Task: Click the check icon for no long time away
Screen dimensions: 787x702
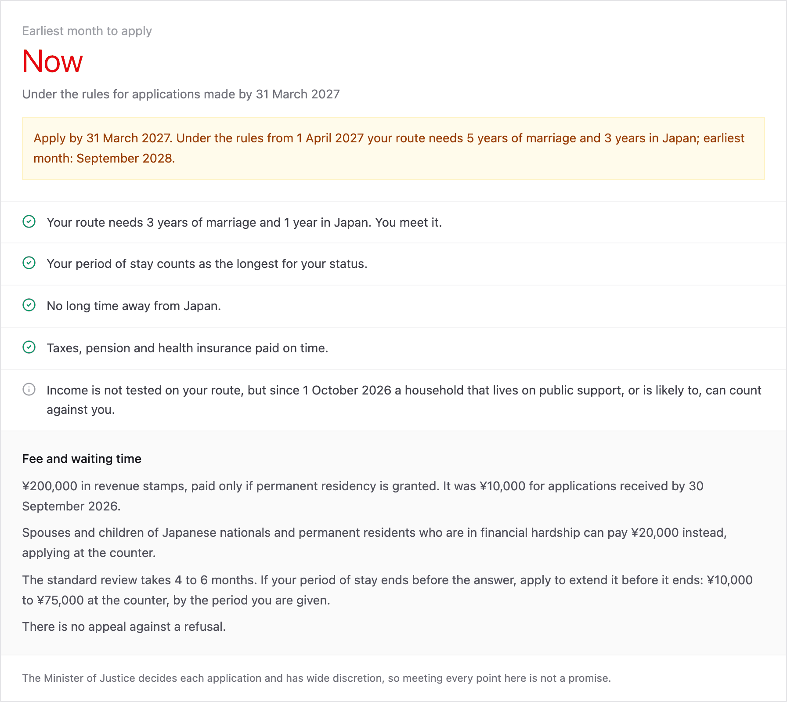Action: point(29,305)
